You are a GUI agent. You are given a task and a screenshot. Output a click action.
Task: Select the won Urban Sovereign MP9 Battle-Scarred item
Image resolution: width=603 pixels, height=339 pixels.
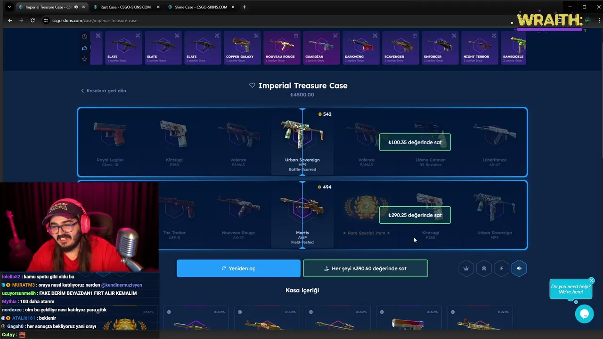click(x=302, y=142)
